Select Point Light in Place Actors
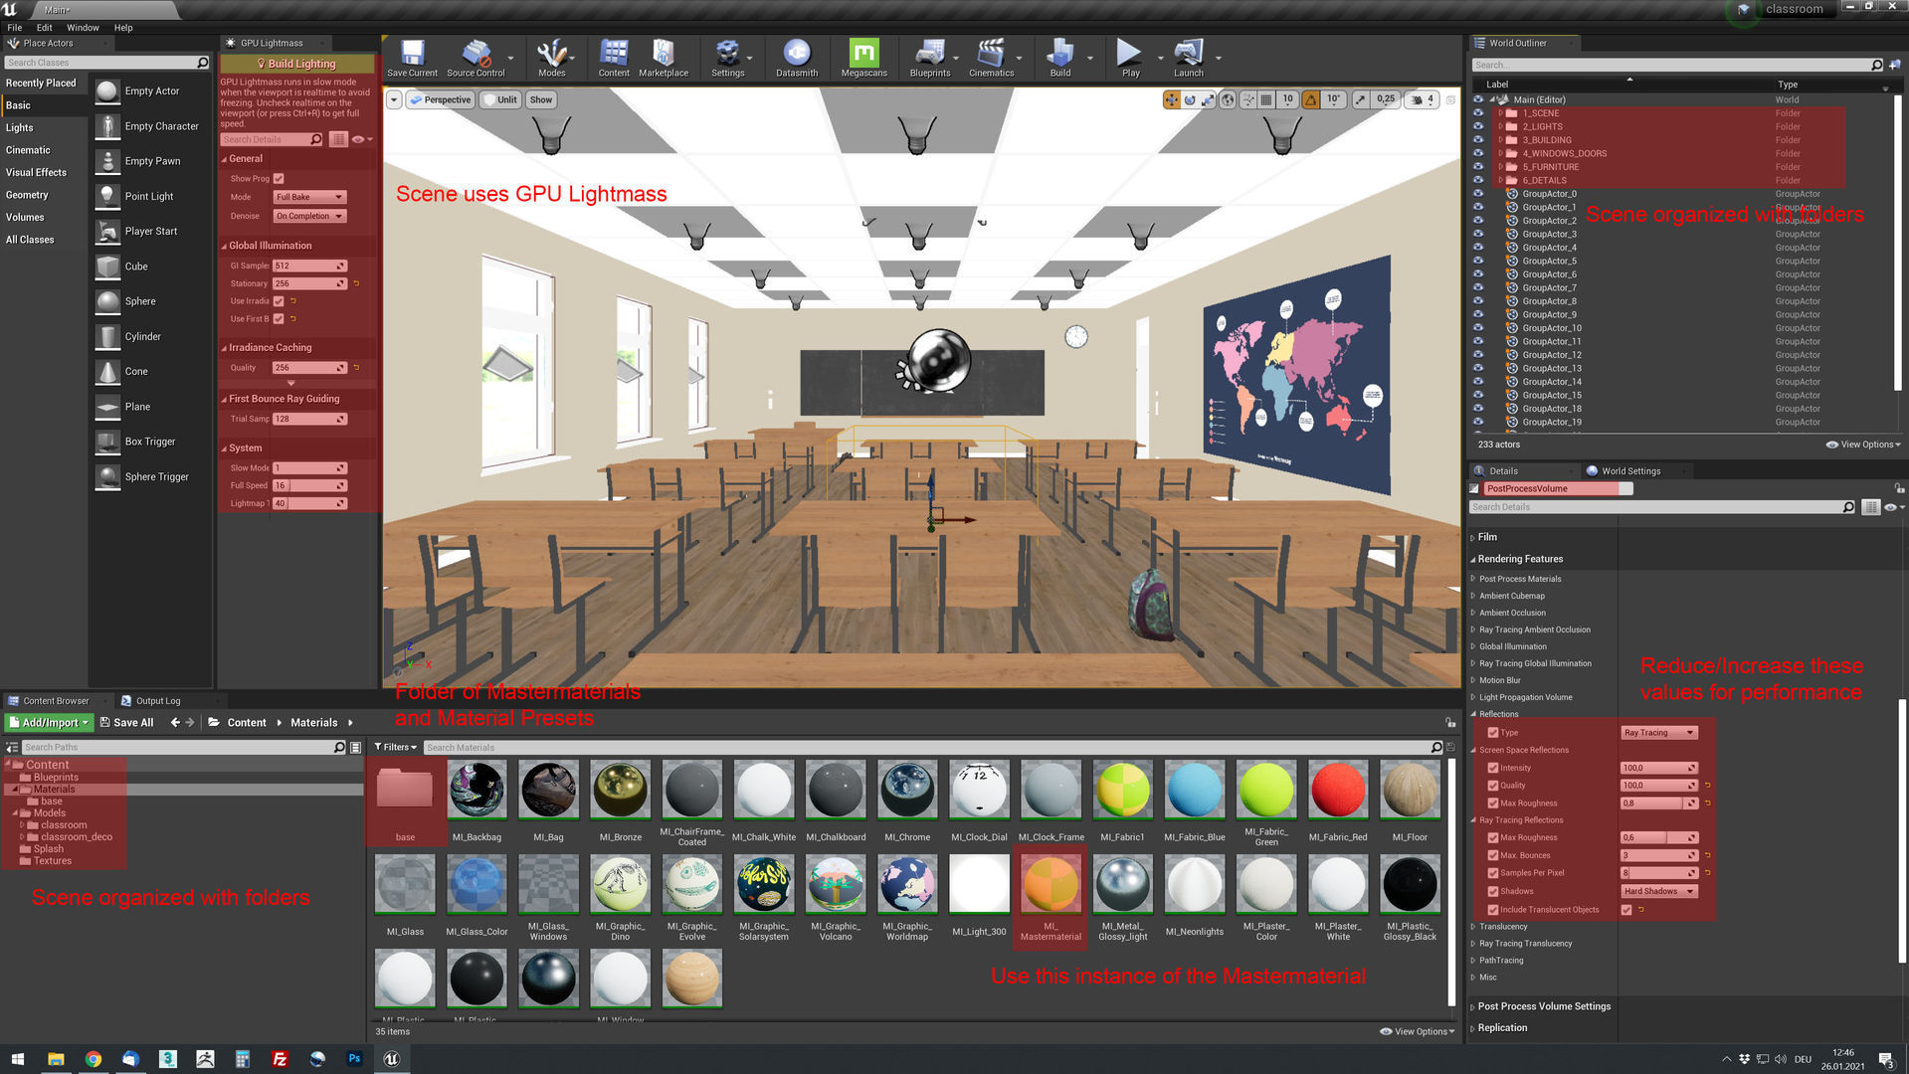The height and width of the screenshot is (1074, 1909). [149, 196]
